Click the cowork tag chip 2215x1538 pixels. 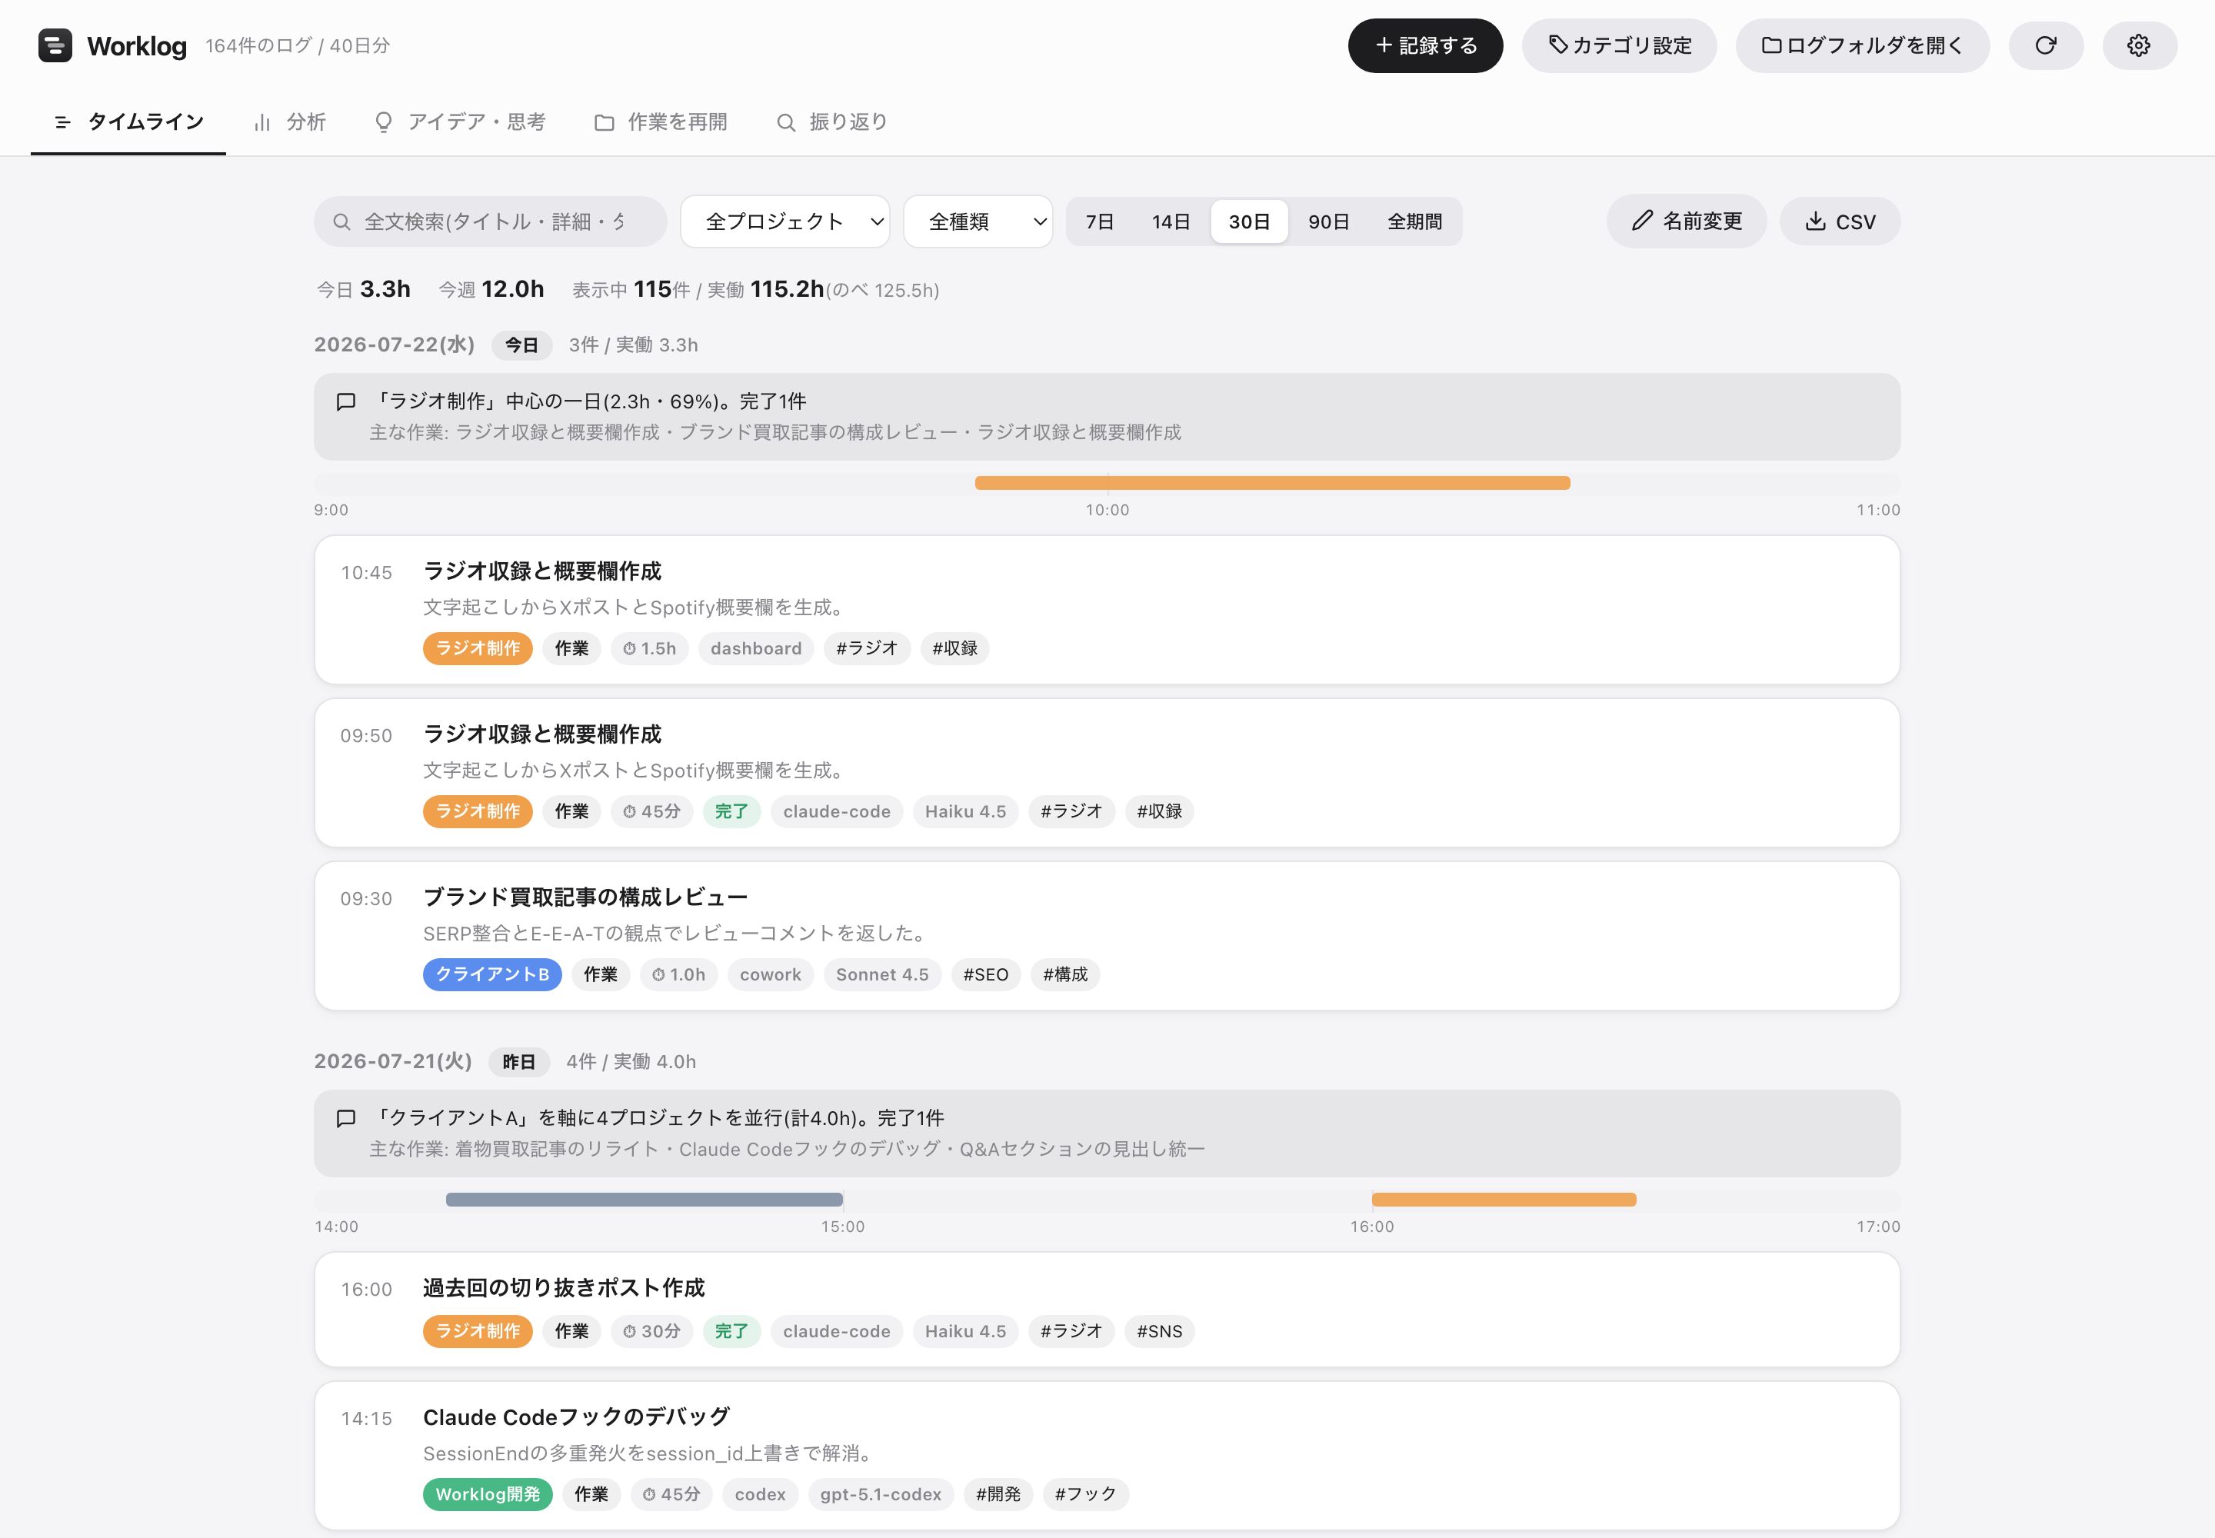(x=770, y=974)
